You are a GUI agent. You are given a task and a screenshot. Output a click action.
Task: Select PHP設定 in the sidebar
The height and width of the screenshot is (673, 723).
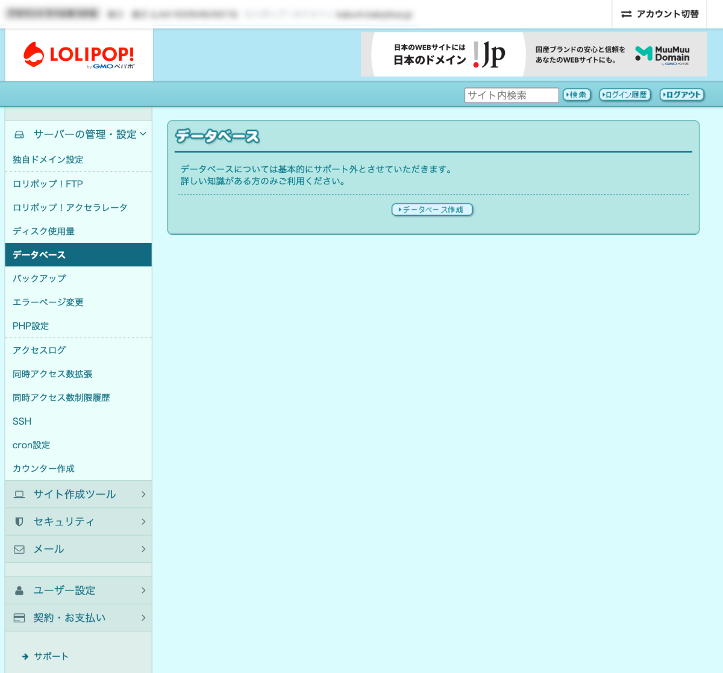(31, 326)
